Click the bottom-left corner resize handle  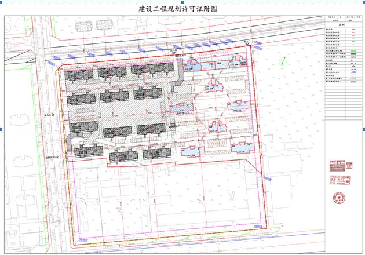pos(2,253)
